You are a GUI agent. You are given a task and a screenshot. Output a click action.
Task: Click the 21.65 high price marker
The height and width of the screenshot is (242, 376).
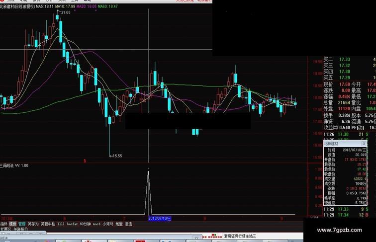click(x=66, y=12)
